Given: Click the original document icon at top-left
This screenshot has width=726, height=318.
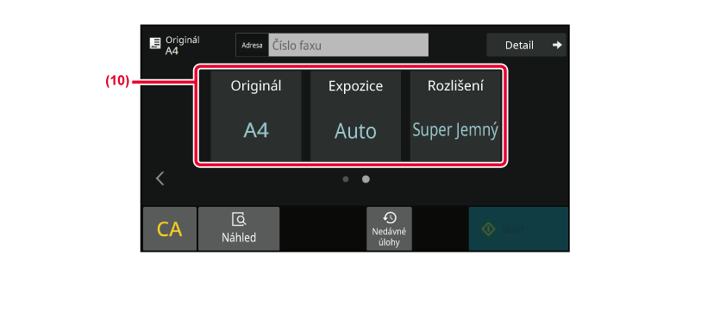Looking at the screenshot, I should (155, 43).
